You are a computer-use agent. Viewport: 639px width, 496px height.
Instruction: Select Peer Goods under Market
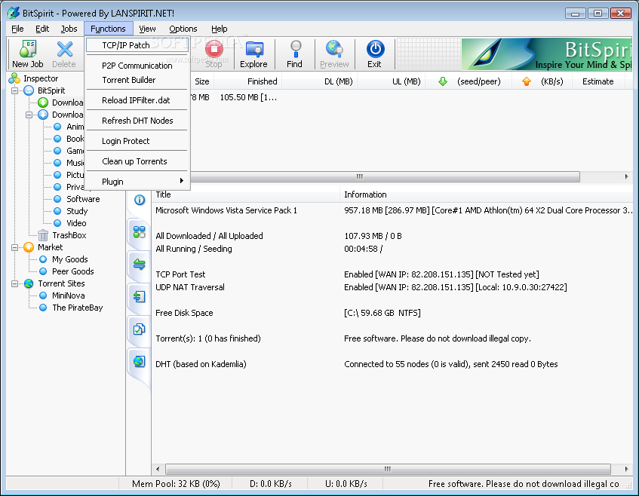click(x=72, y=271)
